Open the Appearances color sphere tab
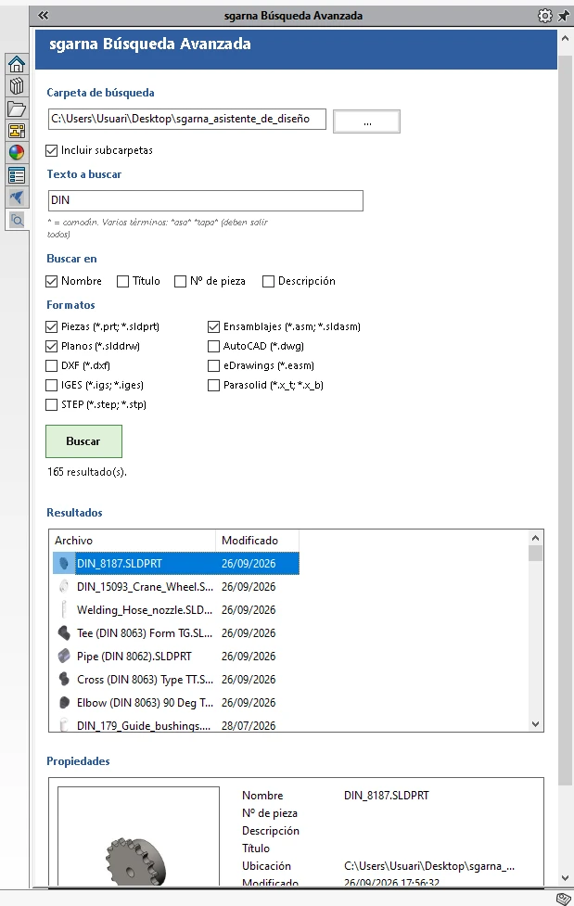Viewport: 574px width, 906px height. [x=17, y=152]
